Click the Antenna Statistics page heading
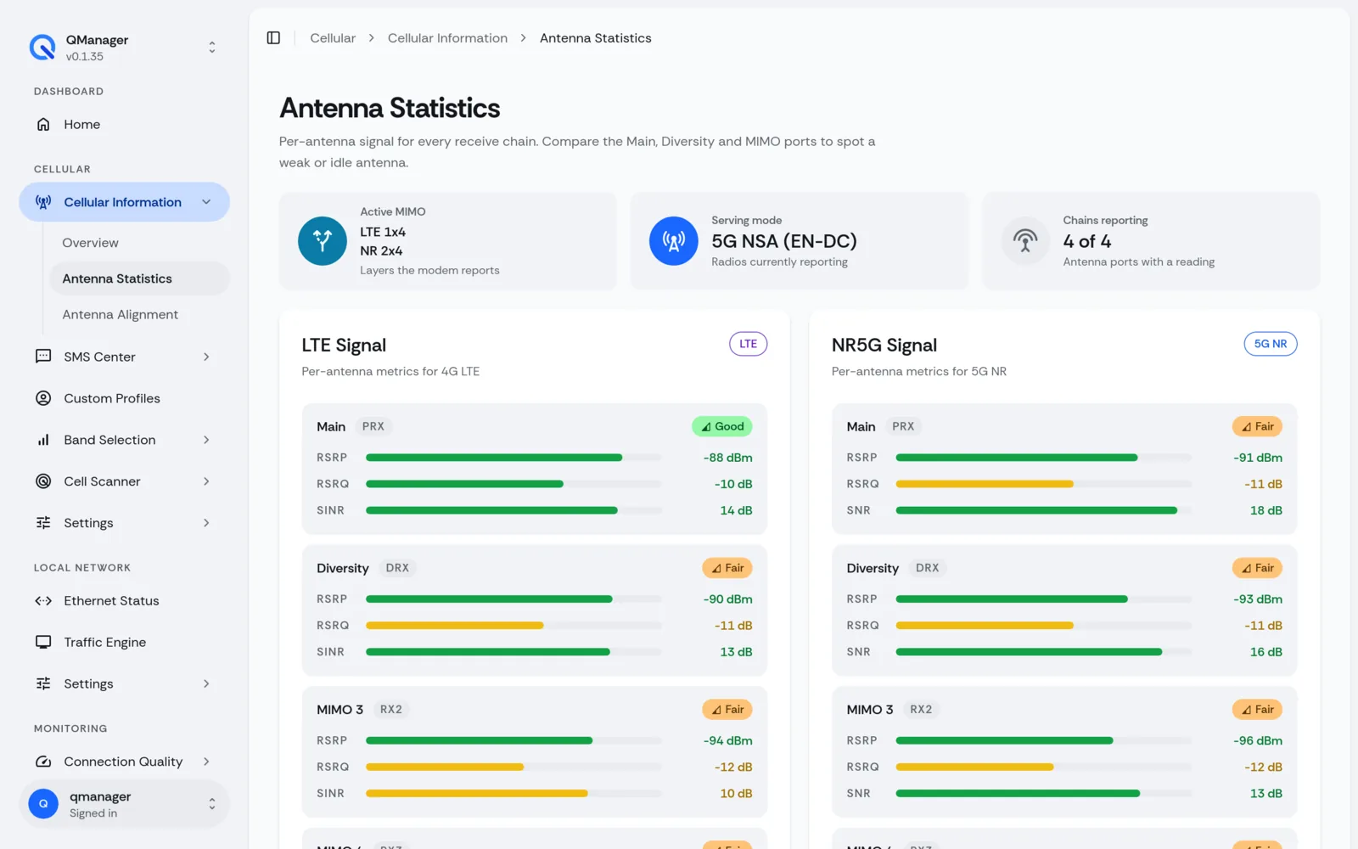1358x849 pixels. 390,109
